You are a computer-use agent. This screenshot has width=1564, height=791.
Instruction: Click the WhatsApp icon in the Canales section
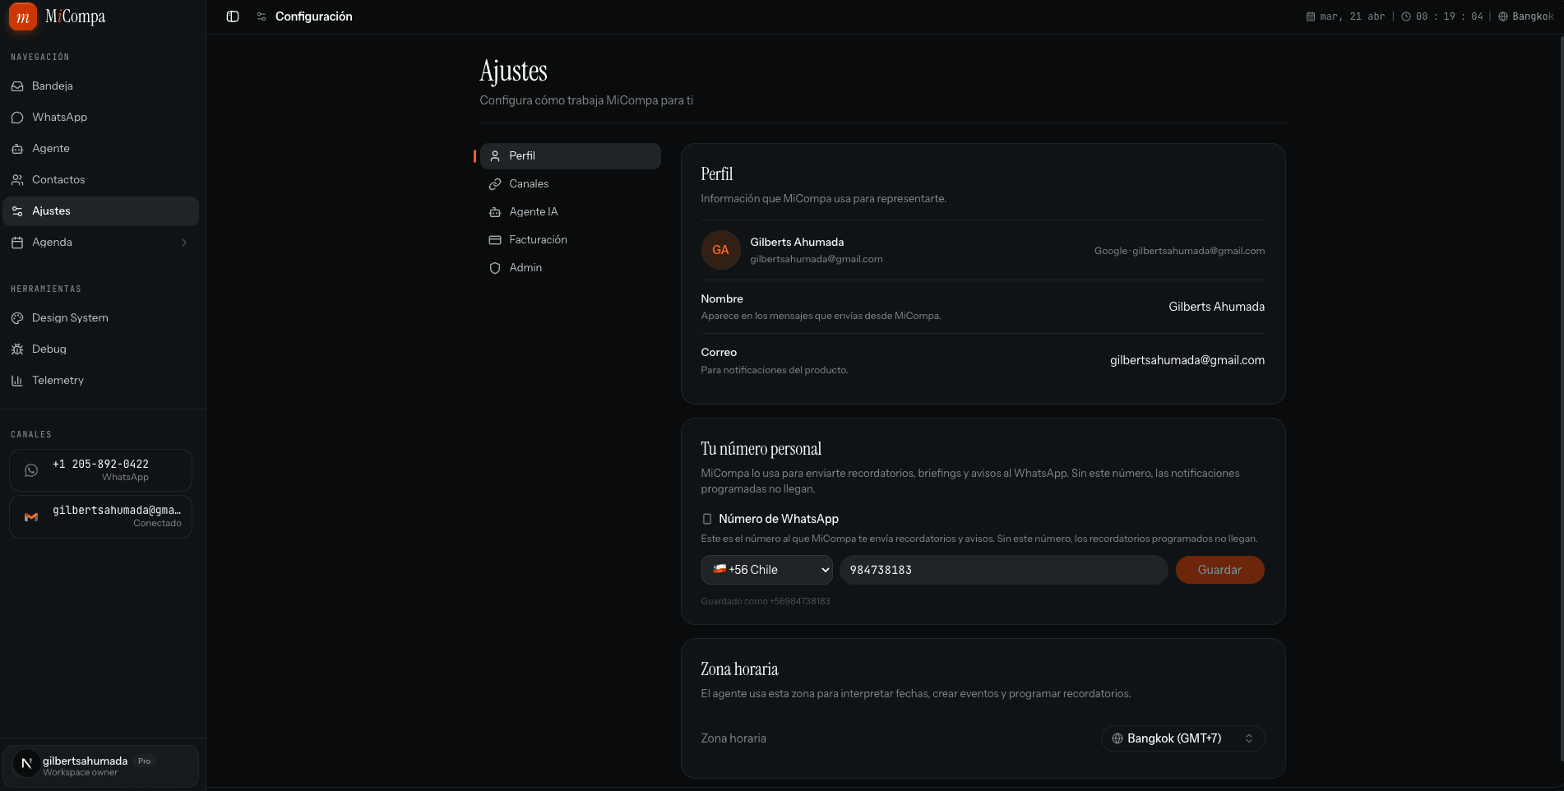(x=31, y=470)
